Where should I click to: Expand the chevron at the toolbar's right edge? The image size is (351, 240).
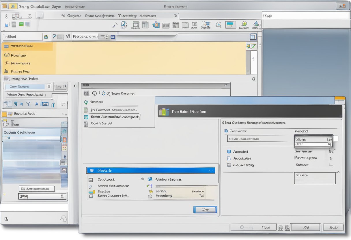click(x=175, y=16)
